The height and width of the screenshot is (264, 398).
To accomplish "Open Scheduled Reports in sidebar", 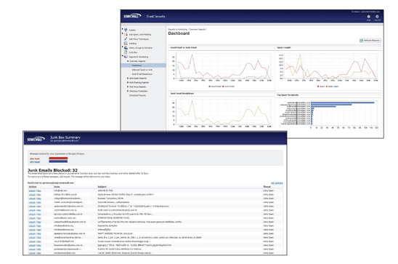I will (137, 95).
